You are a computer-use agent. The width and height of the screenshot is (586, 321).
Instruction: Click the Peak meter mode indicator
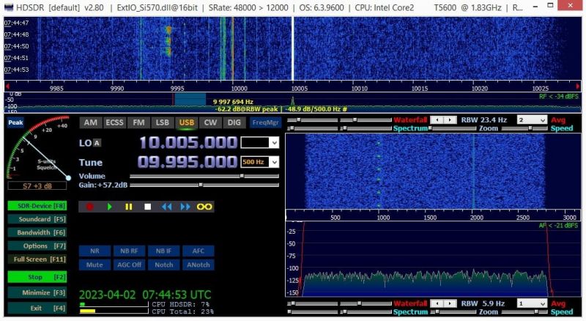15,122
